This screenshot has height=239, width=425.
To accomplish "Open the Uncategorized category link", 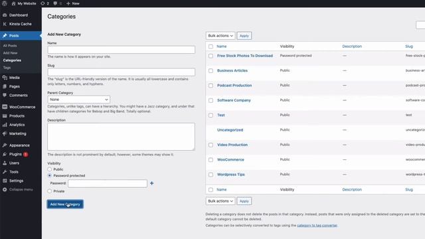I will [x=230, y=130].
